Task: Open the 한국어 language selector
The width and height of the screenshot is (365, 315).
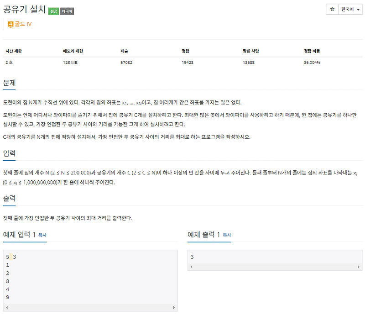Action: [348, 10]
